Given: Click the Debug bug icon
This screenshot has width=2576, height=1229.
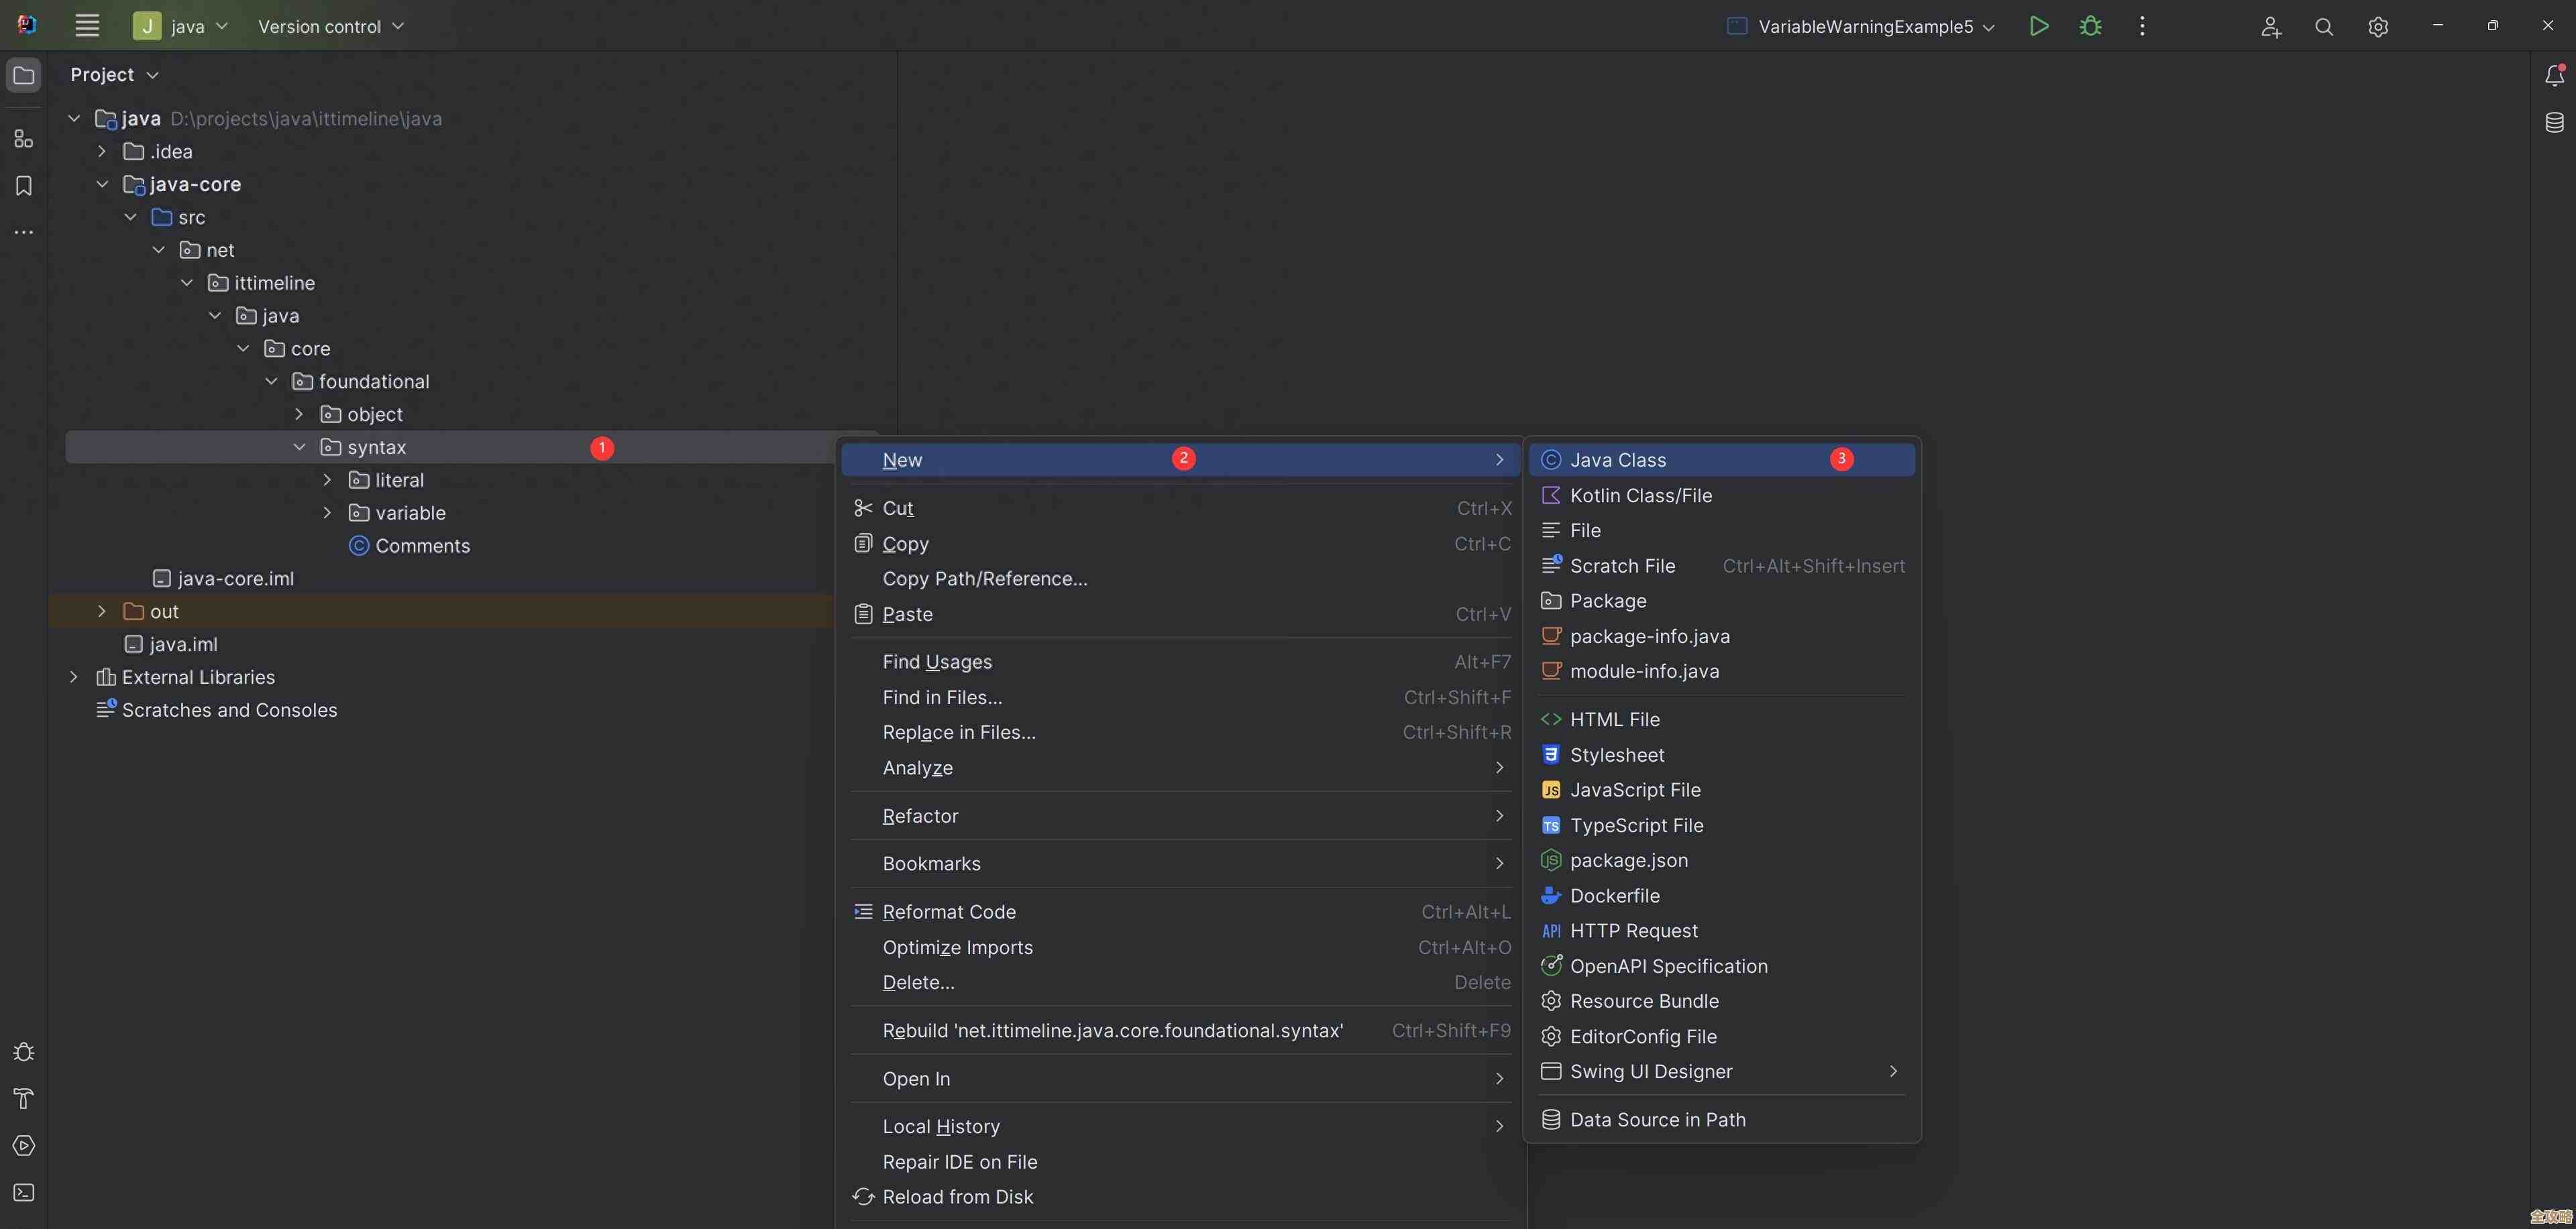Looking at the screenshot, I should [2090, 26].
